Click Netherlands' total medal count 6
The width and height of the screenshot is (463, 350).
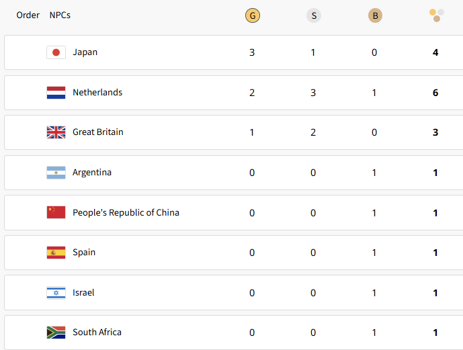[x=435, y=93]
